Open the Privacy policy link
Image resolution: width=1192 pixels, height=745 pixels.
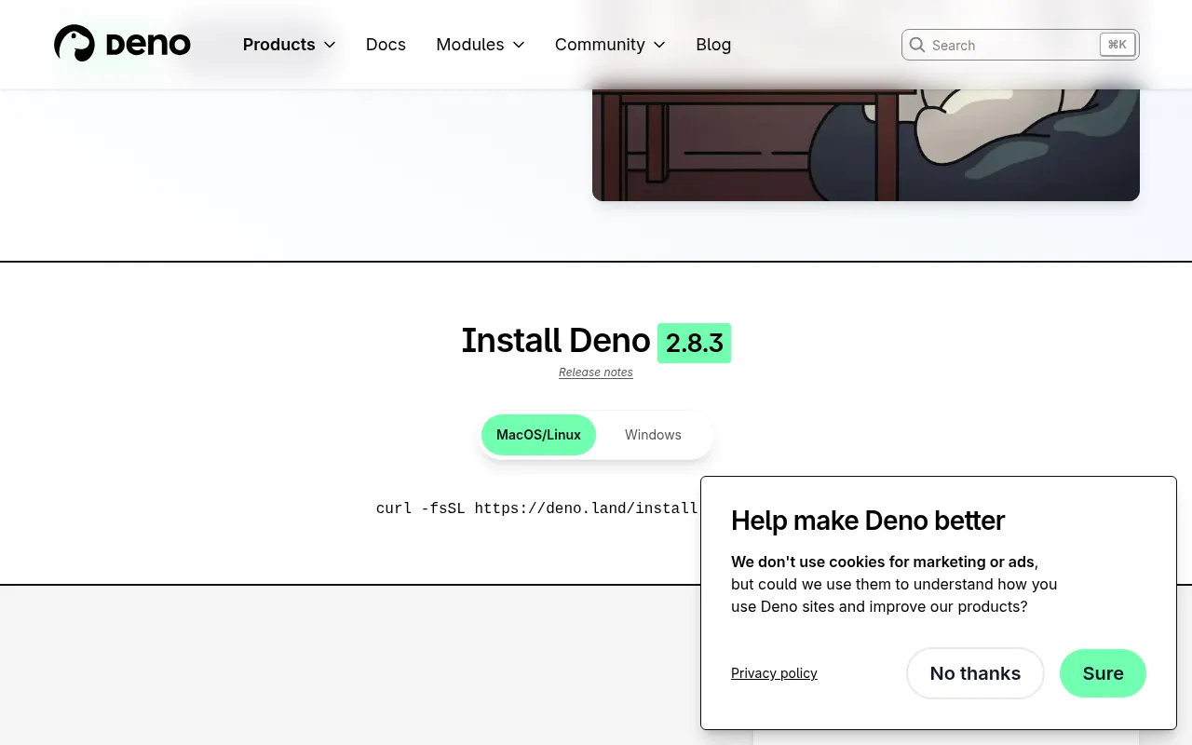[774, 673]
